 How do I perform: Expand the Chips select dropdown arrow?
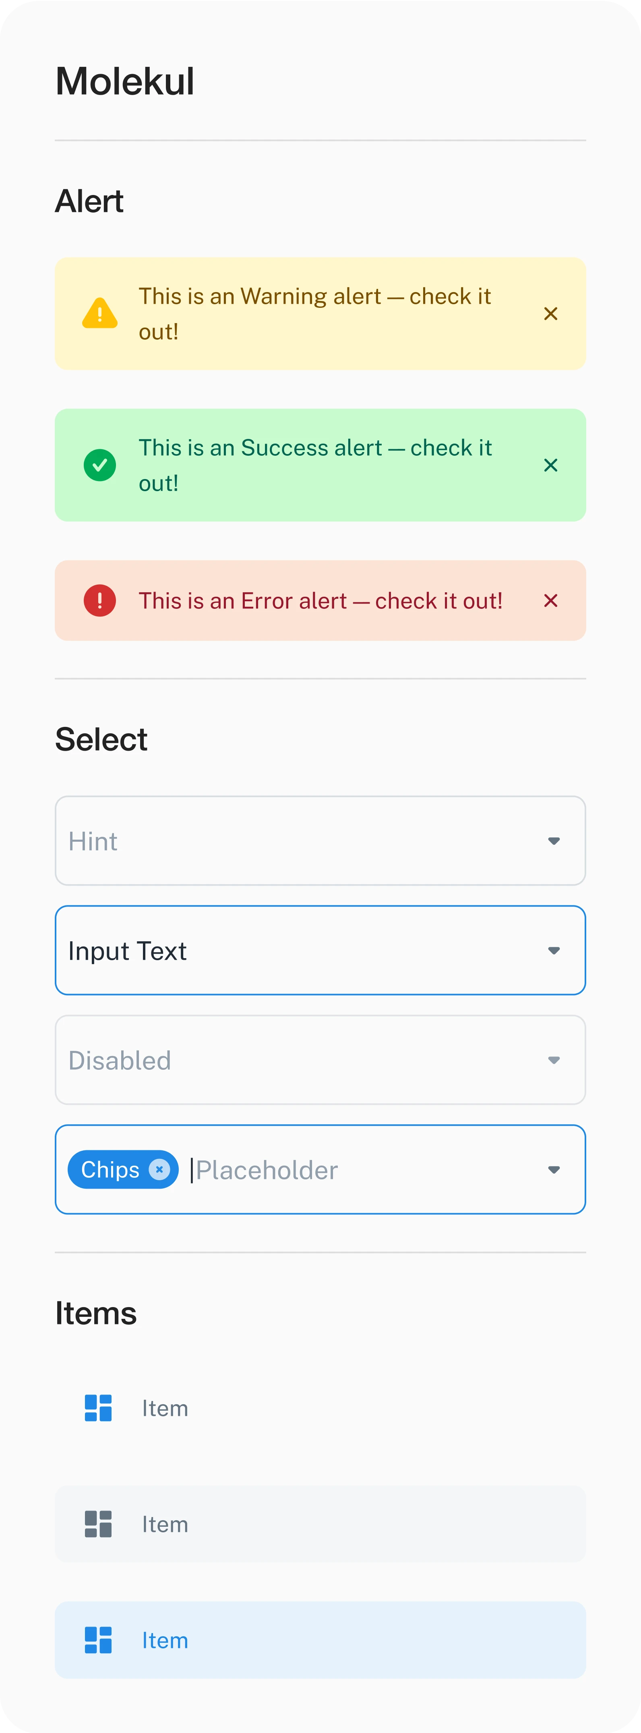coord(554,1170)
